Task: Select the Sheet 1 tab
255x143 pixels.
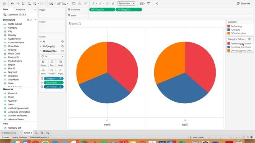Action: point(28,133)
